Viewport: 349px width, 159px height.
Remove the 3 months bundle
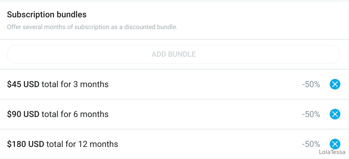click(x=335, y=84)
